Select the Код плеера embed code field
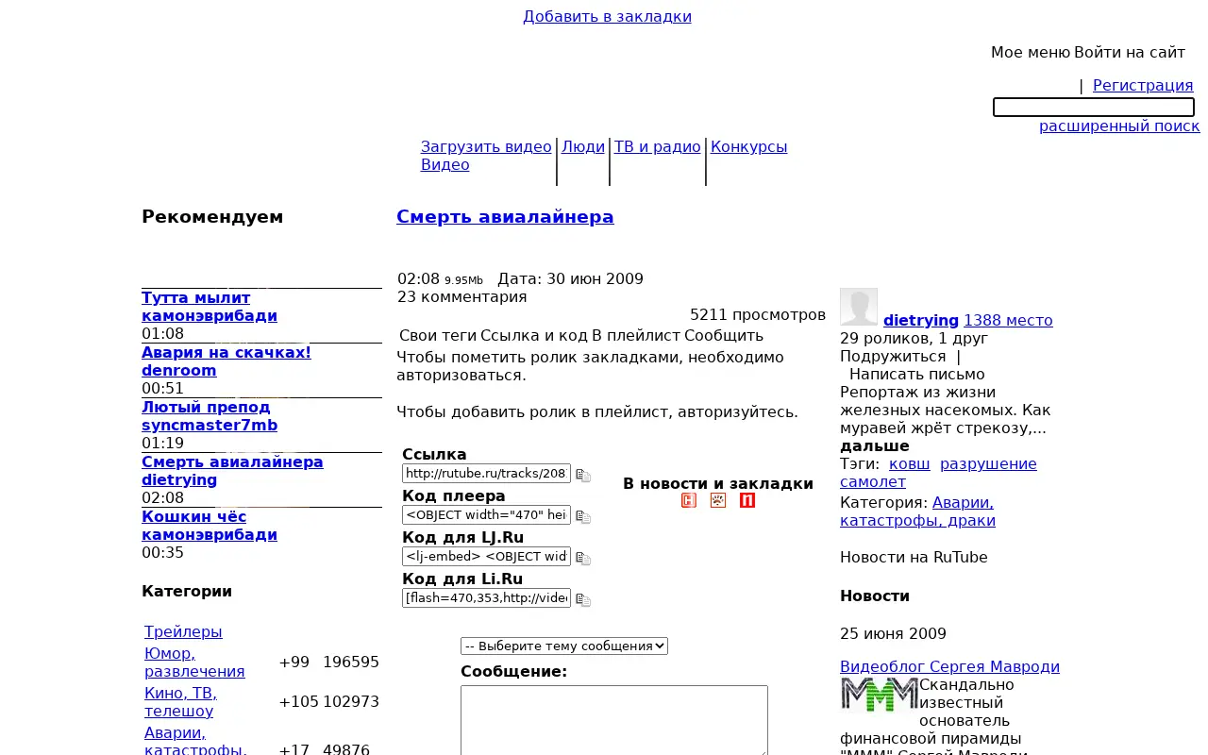This screenshot has height=755, width=1208. click(x=486, y=515)
